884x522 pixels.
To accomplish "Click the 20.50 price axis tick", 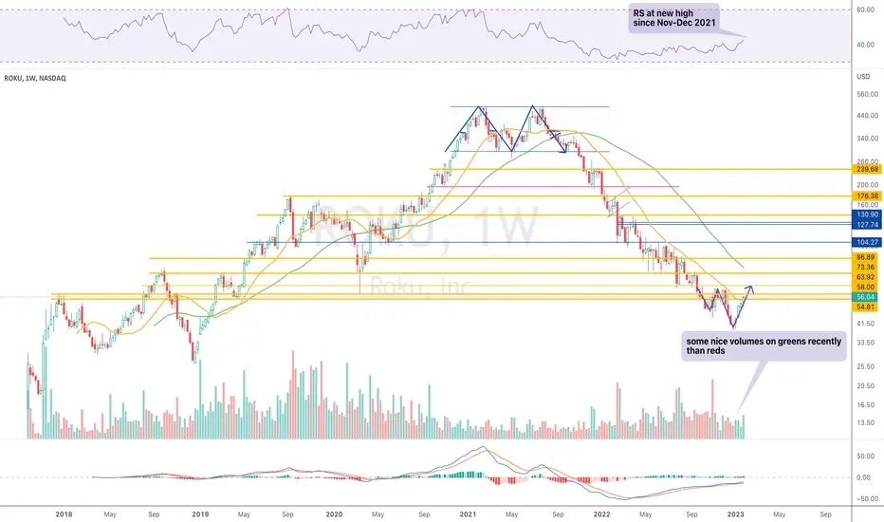I will pyautogui.click(x=865, y=386).
